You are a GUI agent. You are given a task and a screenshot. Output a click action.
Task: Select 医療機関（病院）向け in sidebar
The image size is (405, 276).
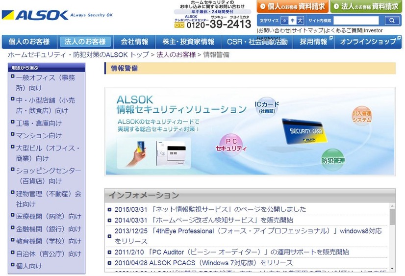pos(49,216)
